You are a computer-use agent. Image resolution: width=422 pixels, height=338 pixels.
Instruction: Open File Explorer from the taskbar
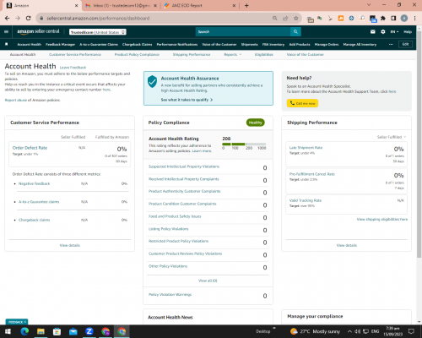coord(41,331)
